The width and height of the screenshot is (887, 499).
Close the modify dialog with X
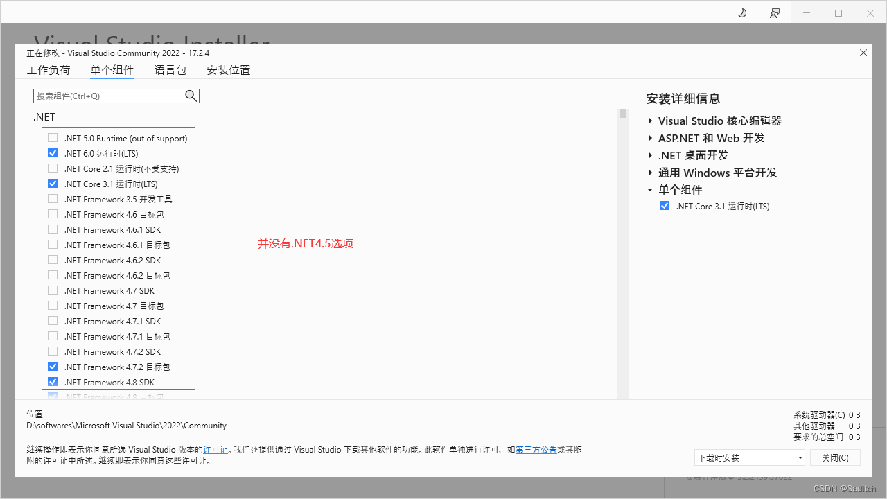pos(863,53)
